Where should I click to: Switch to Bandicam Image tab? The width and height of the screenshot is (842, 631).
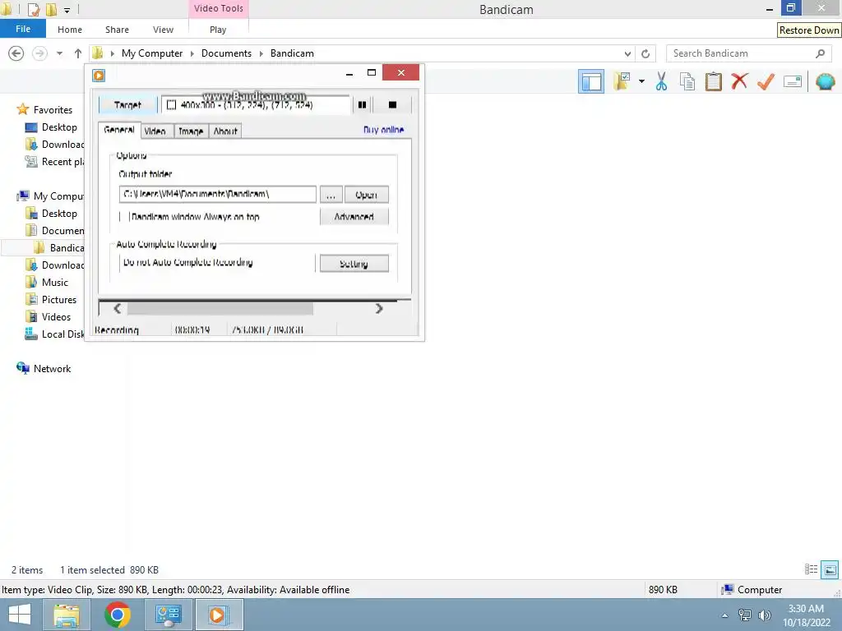(191, 131)
